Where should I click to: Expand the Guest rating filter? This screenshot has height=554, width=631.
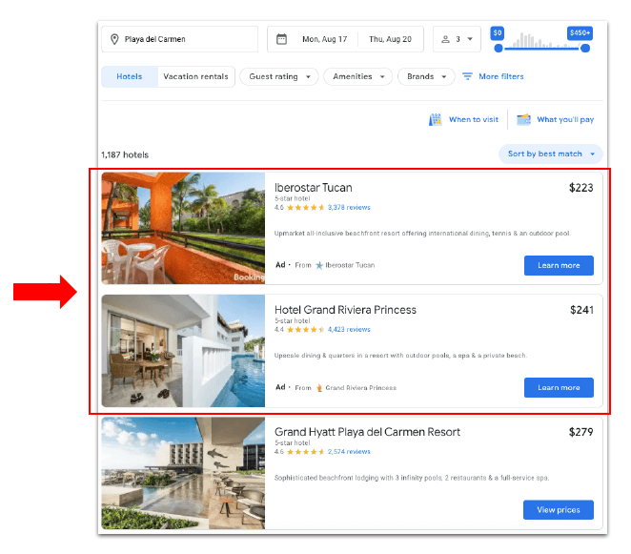(279, 76)
